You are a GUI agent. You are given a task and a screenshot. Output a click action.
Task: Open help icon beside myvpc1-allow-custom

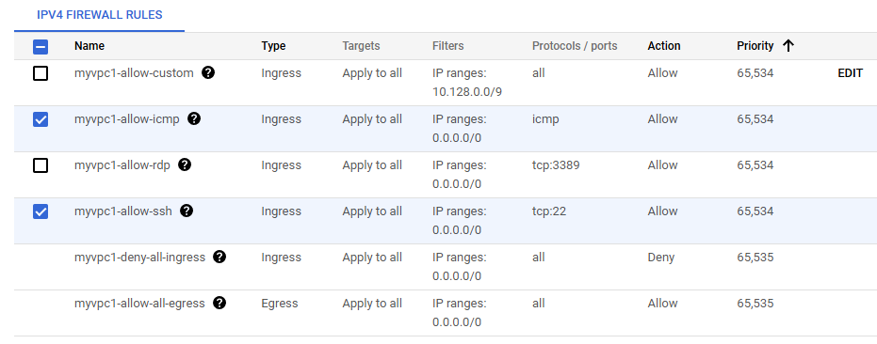coord(208,72)
